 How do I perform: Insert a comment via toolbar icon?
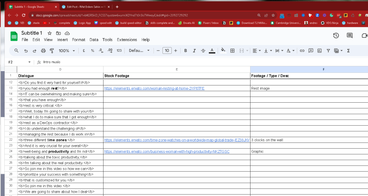pos(311,51)
